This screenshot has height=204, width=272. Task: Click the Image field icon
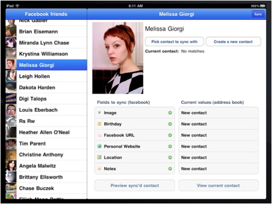point(99,113)
